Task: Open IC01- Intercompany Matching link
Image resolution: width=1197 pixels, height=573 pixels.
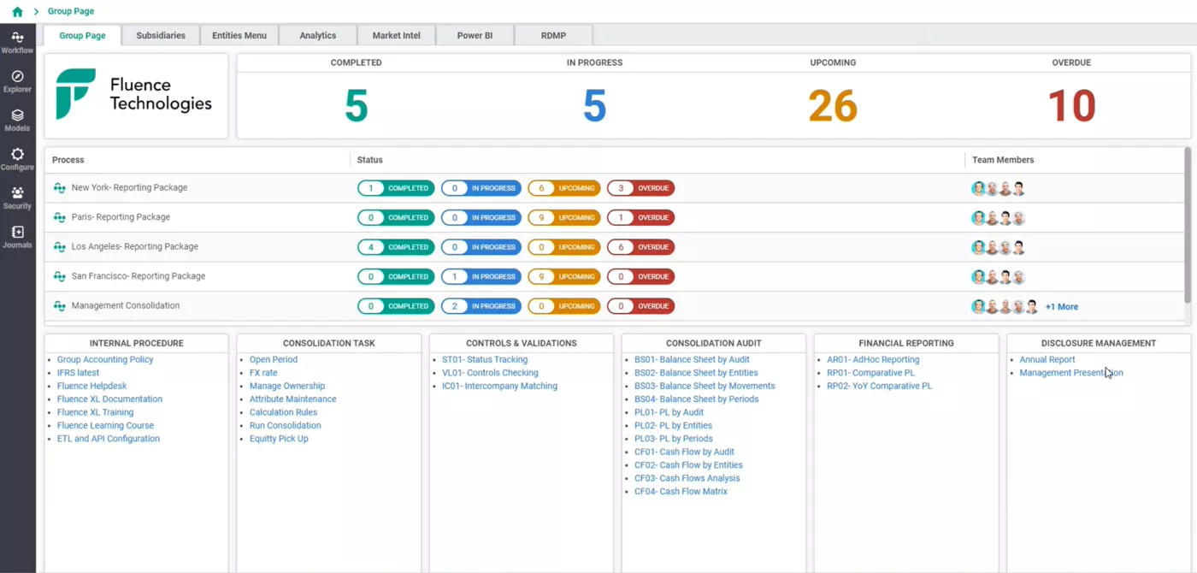Action: tap(499, 387)
